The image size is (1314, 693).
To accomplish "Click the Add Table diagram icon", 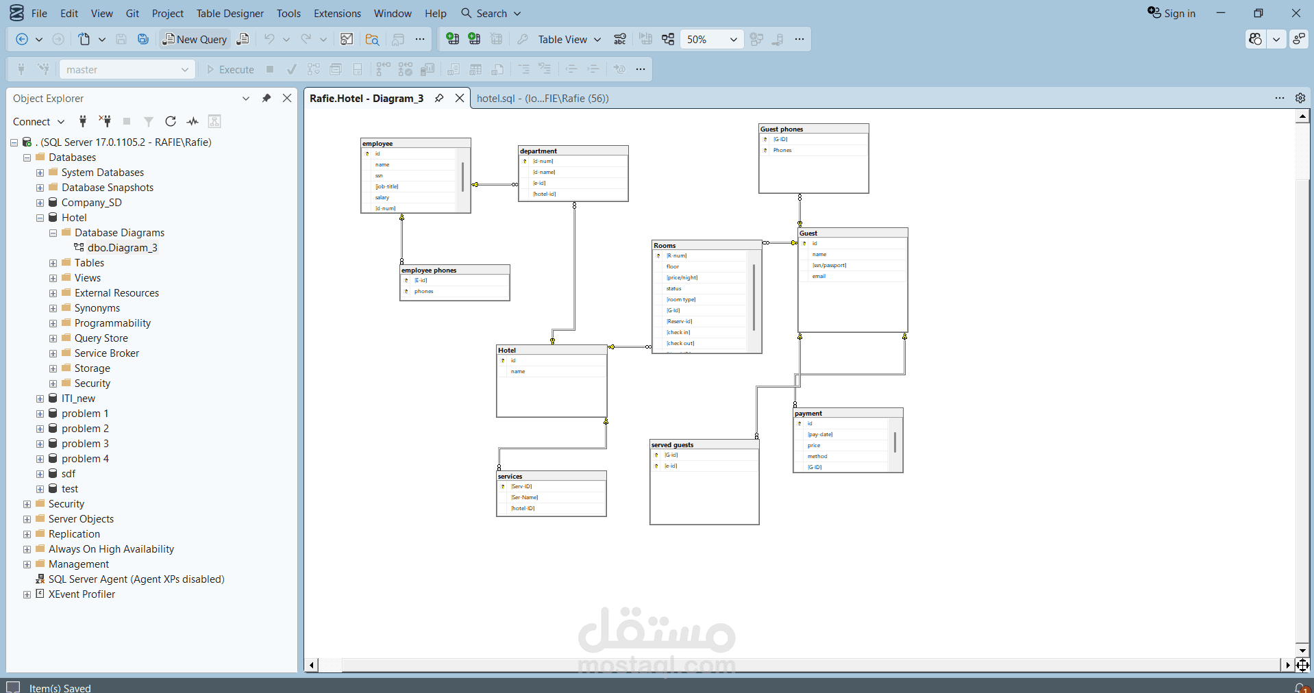I will [474, 39].
